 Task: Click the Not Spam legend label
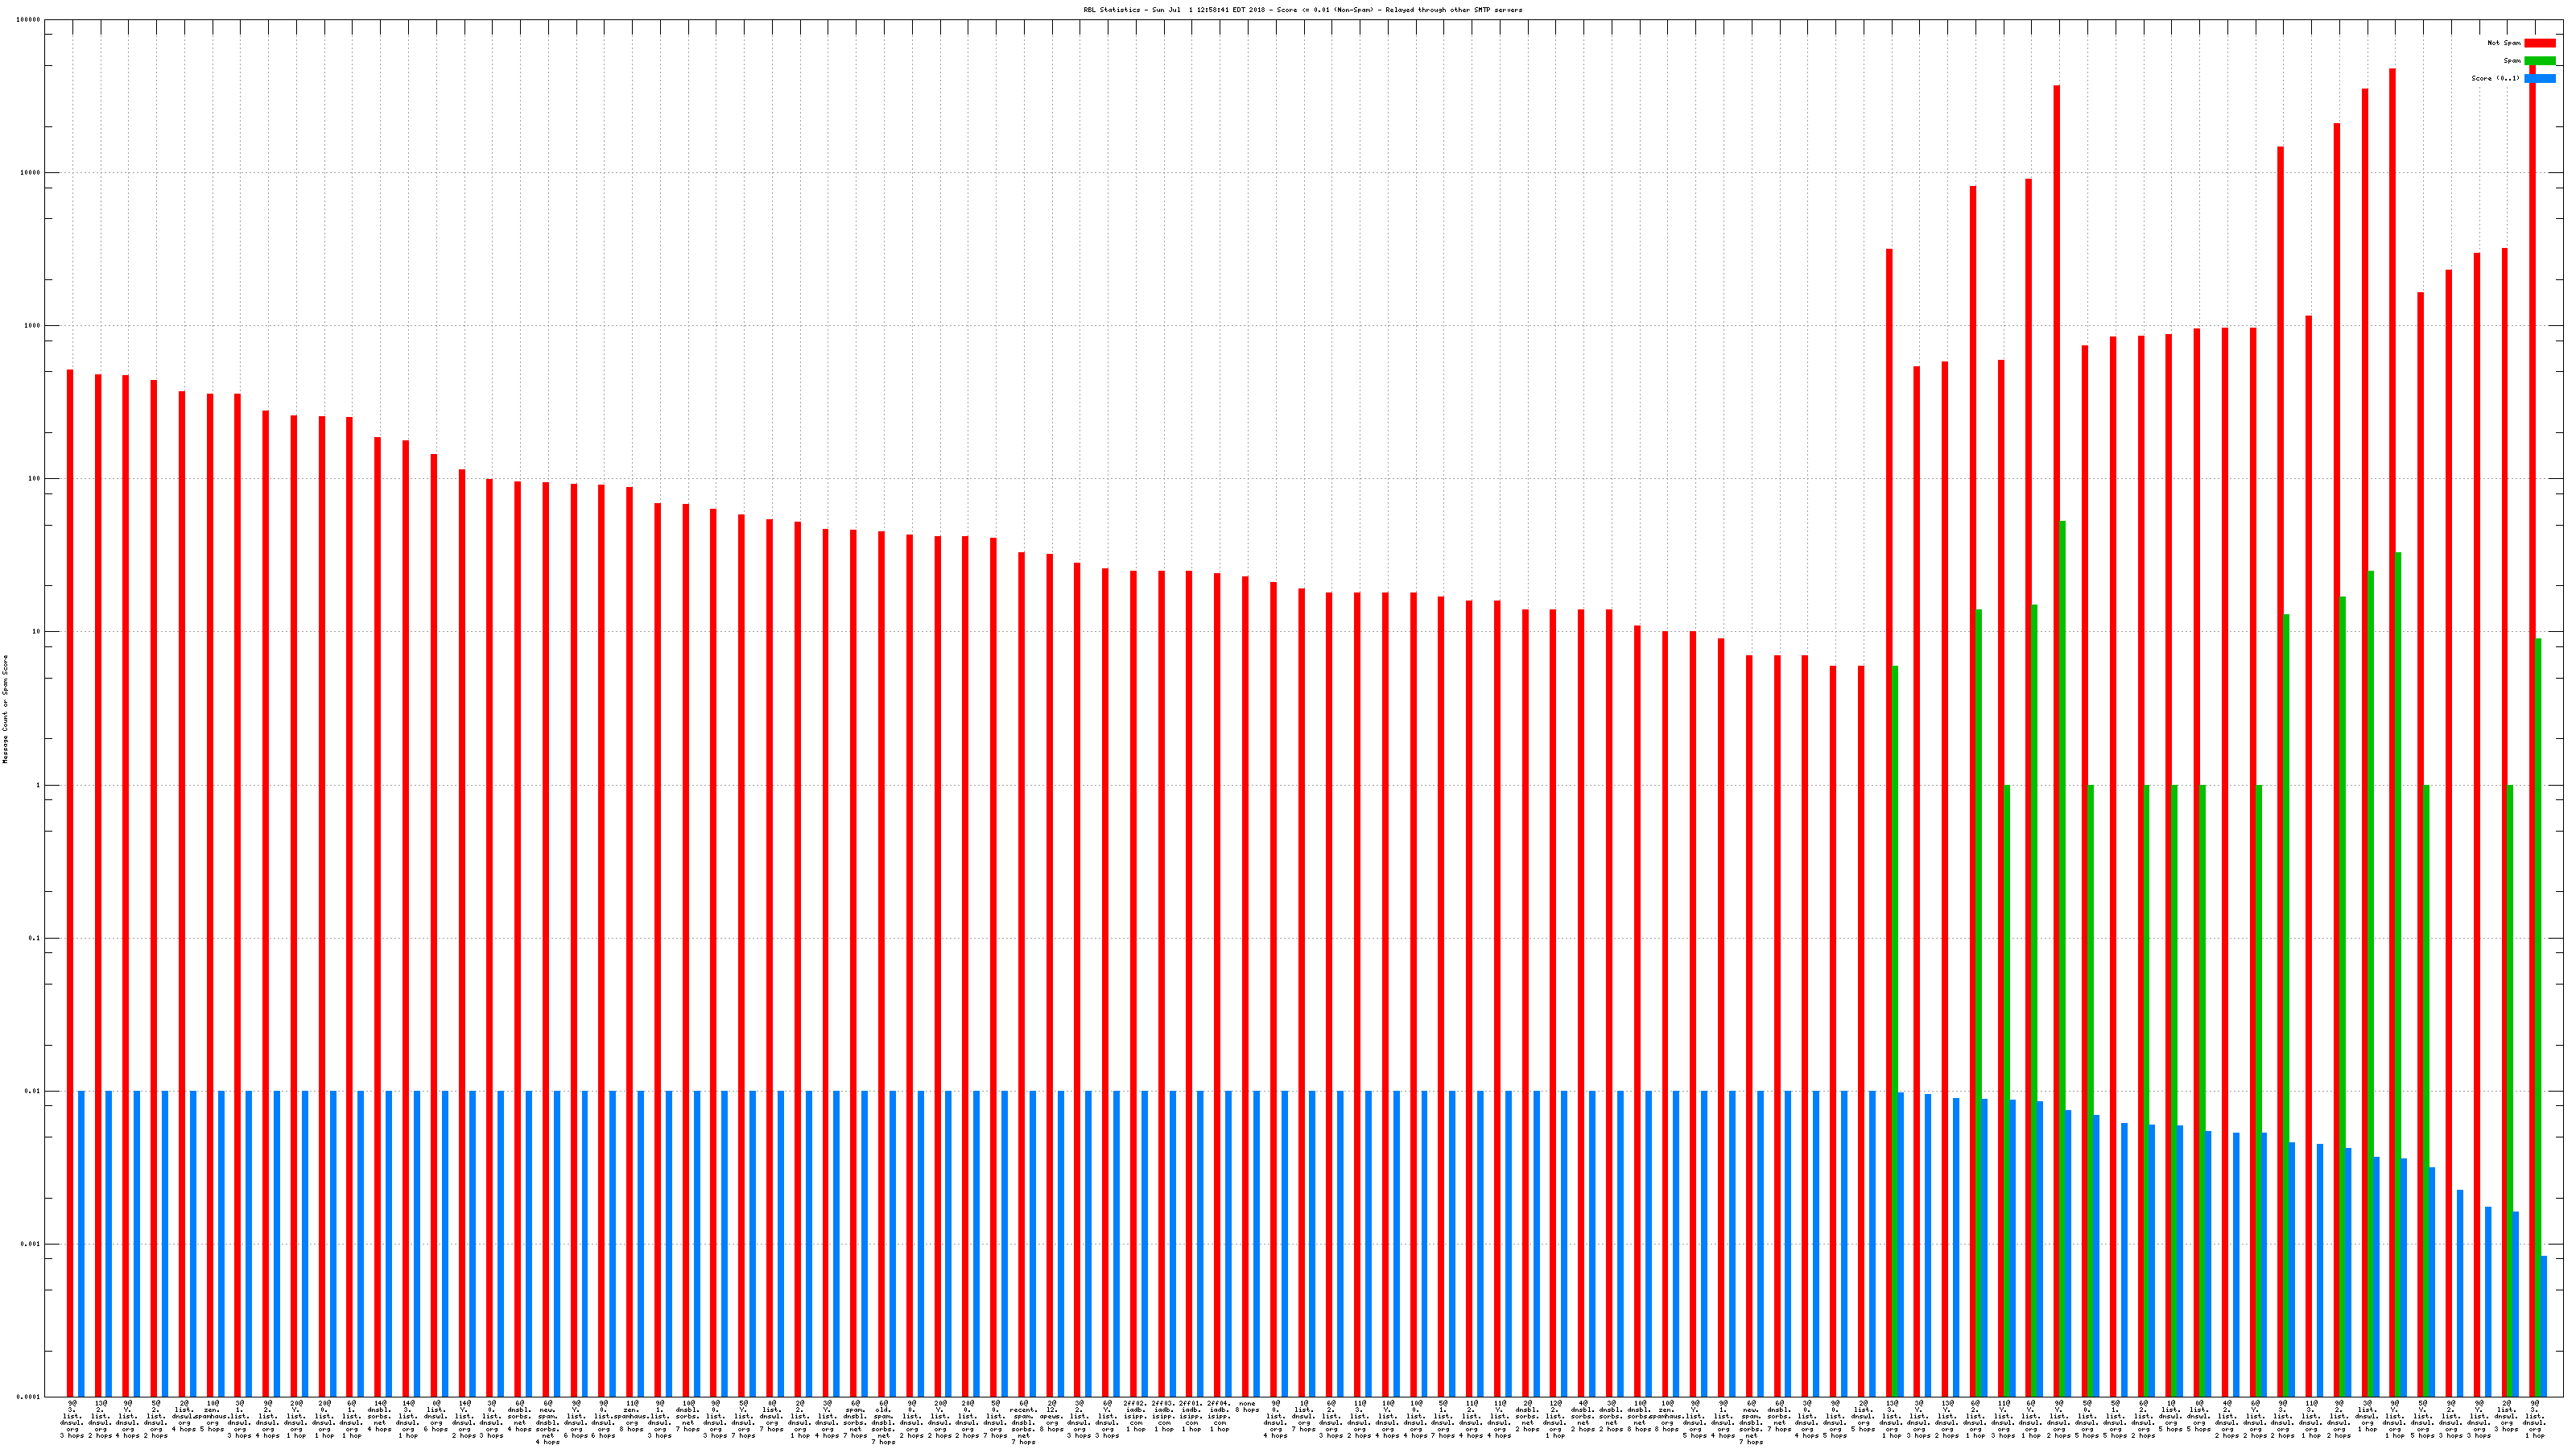click(x=2504, y=43)
